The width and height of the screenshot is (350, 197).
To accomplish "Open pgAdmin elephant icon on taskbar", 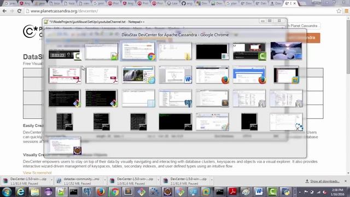I will [x=87, y=192].
